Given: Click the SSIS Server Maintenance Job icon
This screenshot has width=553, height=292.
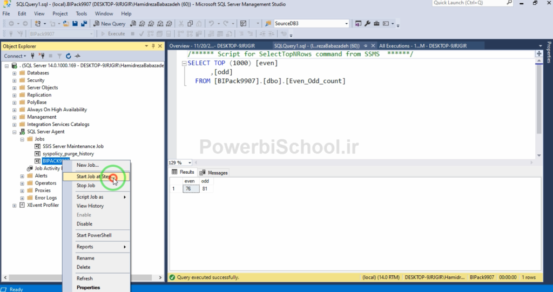Looking at the screenshot, I should (x=37, y=146).
